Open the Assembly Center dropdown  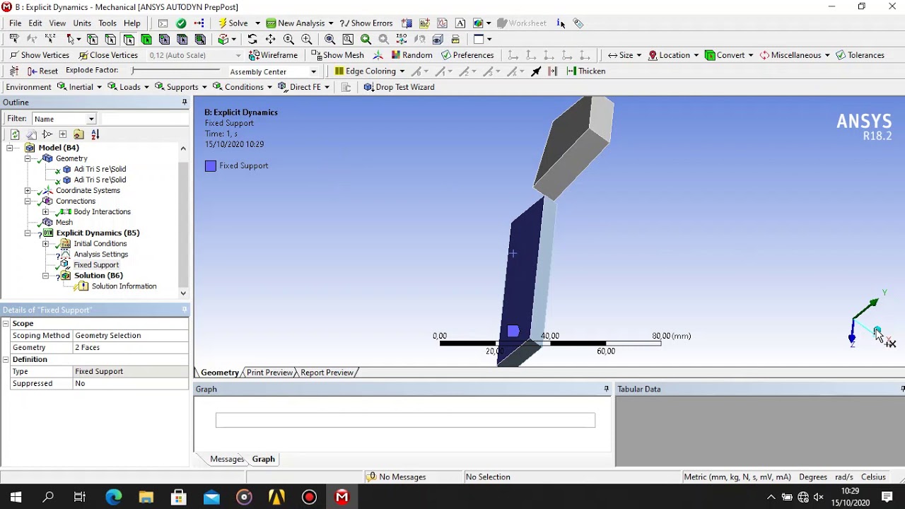pyautogui.click(x=313, y=71)
